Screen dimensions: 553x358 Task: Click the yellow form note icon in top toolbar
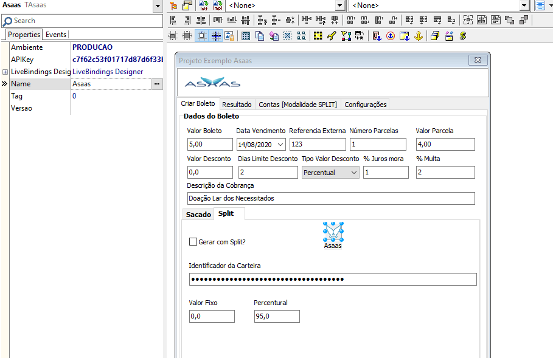tap(187, 5)
